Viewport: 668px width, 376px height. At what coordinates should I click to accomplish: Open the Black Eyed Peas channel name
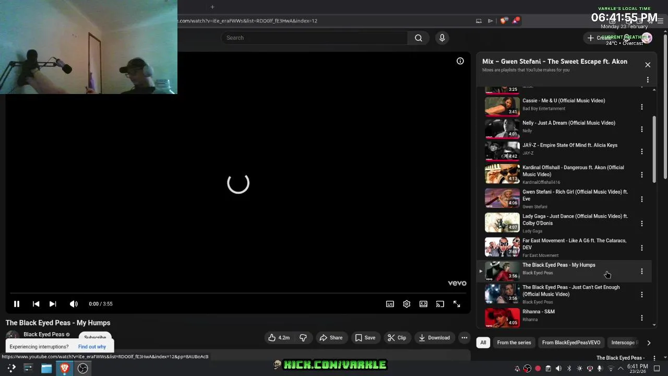tap(44, 334)
